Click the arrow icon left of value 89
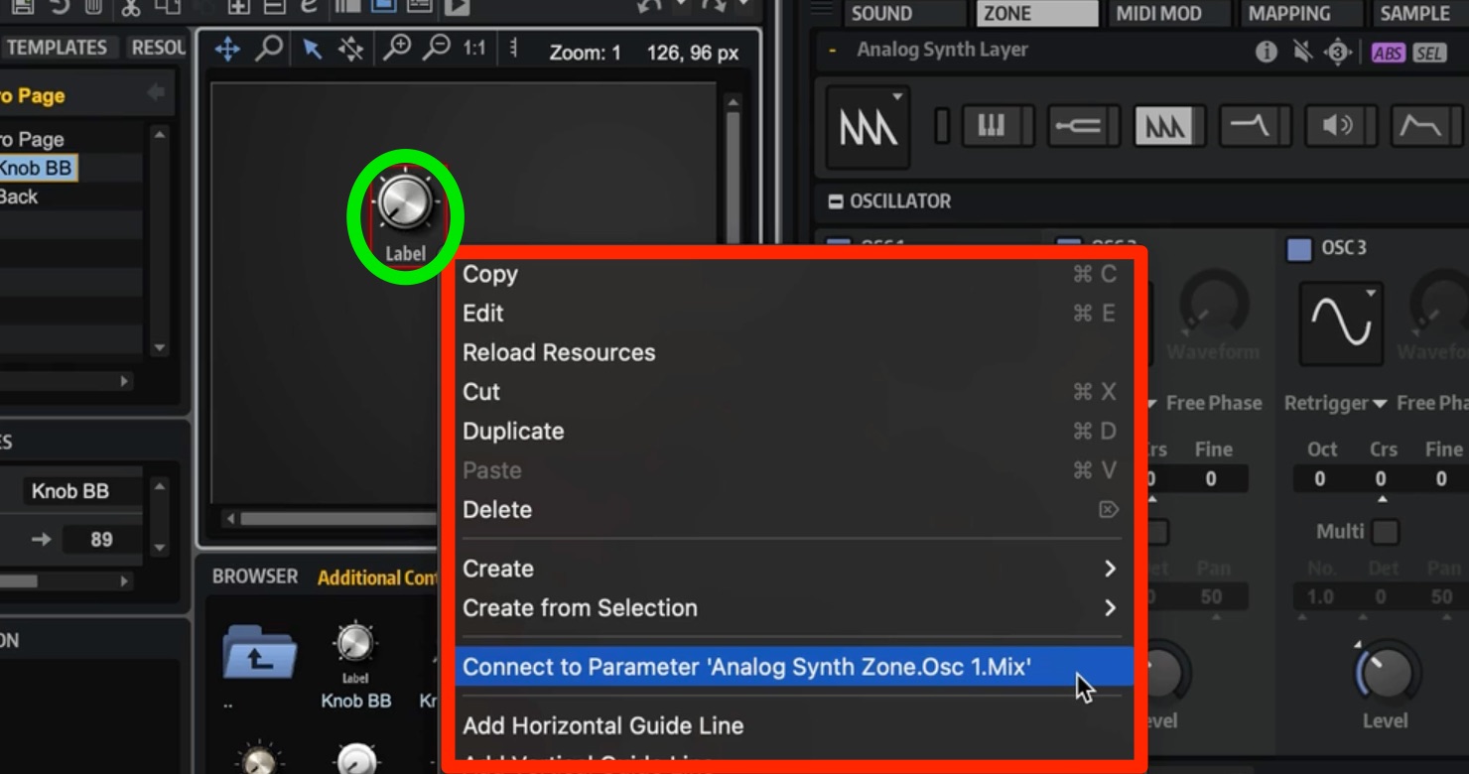This screenshot has width=1469, height=774. tap(41, 540)
